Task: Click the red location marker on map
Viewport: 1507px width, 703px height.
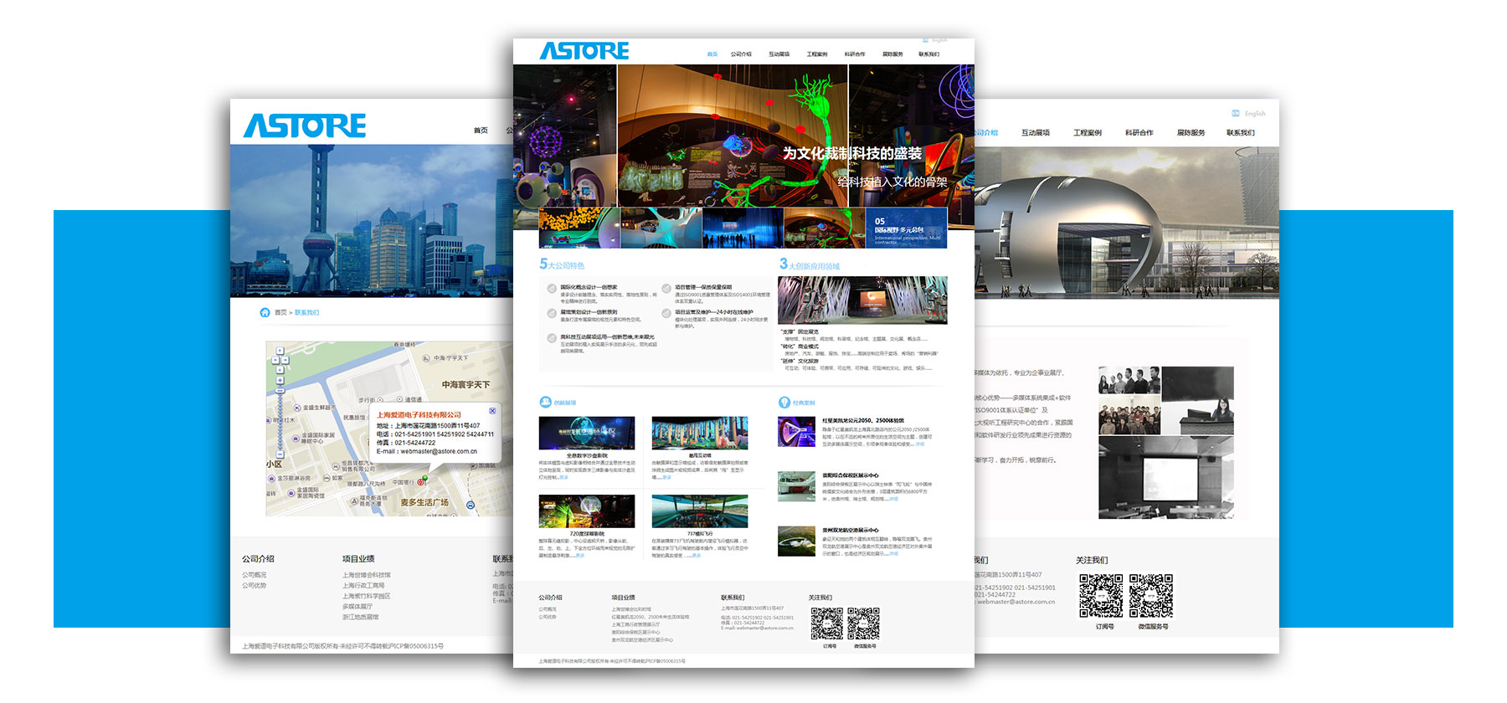Action: pos(424,479)
